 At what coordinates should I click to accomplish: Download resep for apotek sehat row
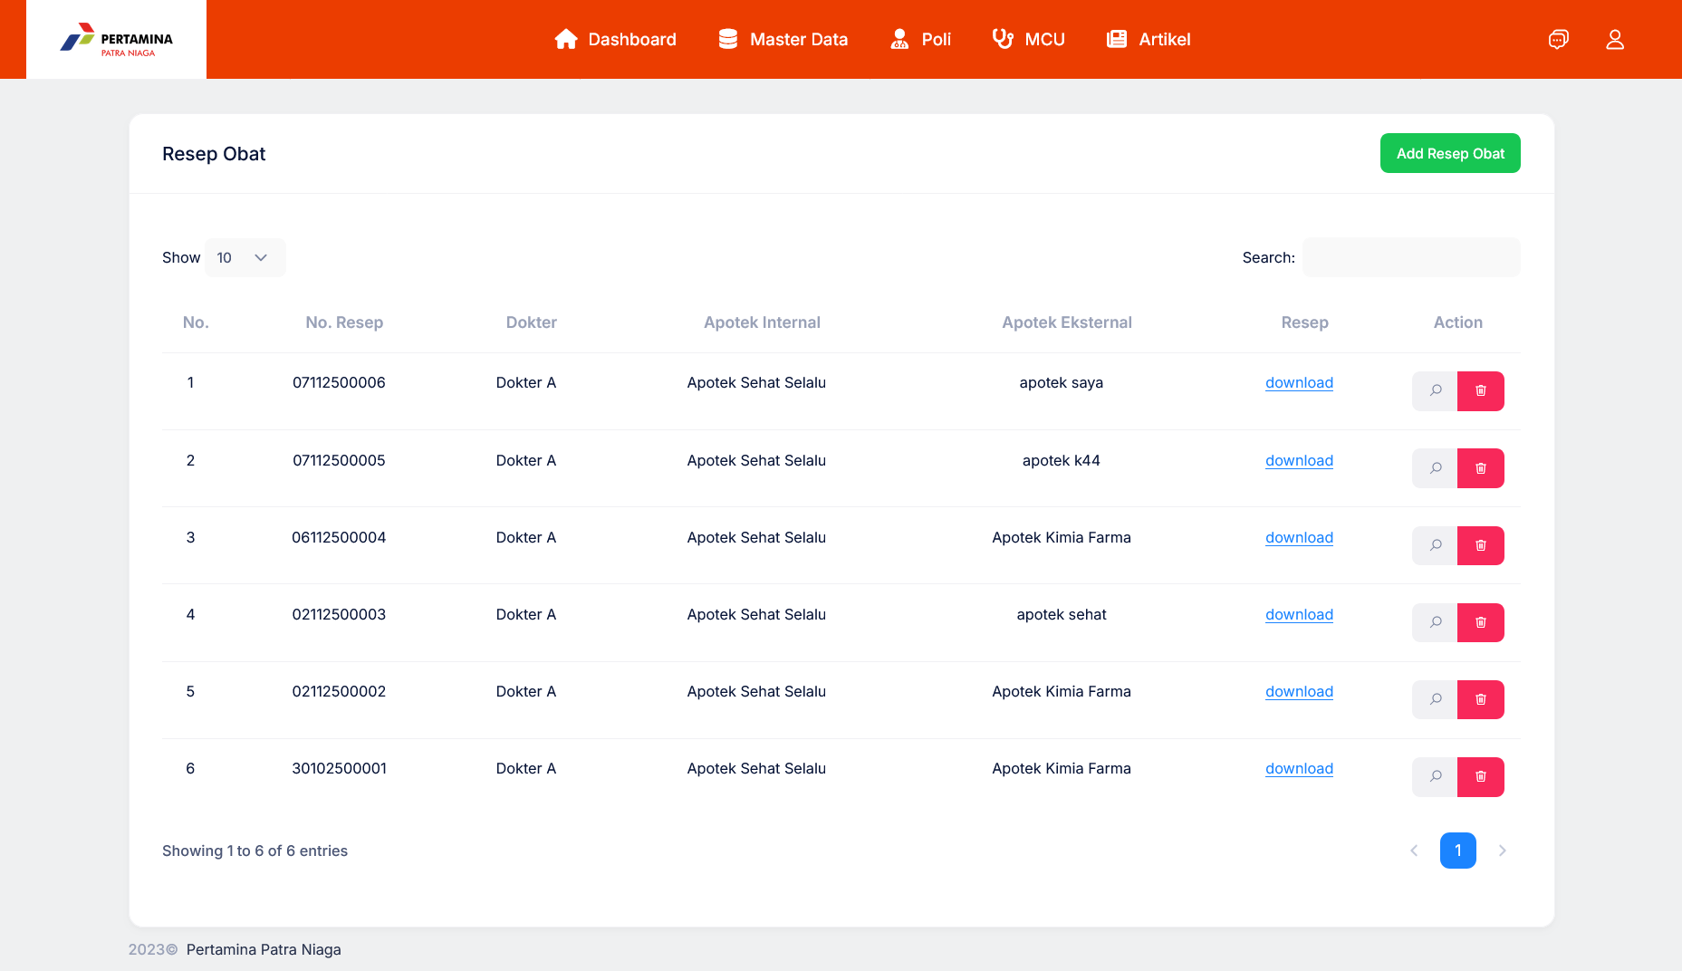1299,614
